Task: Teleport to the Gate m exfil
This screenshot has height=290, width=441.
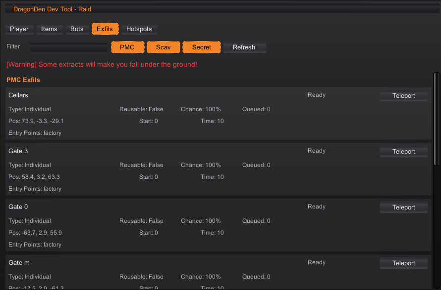Action: click(x=404, y=263)
